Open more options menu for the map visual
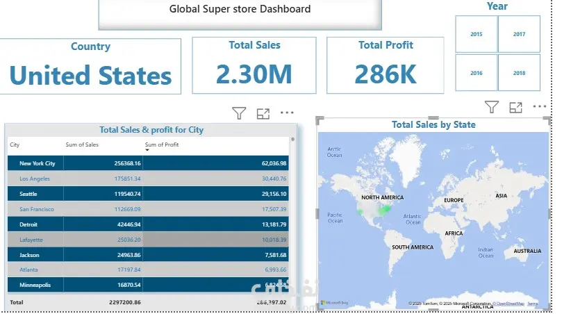 [x=539, y=107]
